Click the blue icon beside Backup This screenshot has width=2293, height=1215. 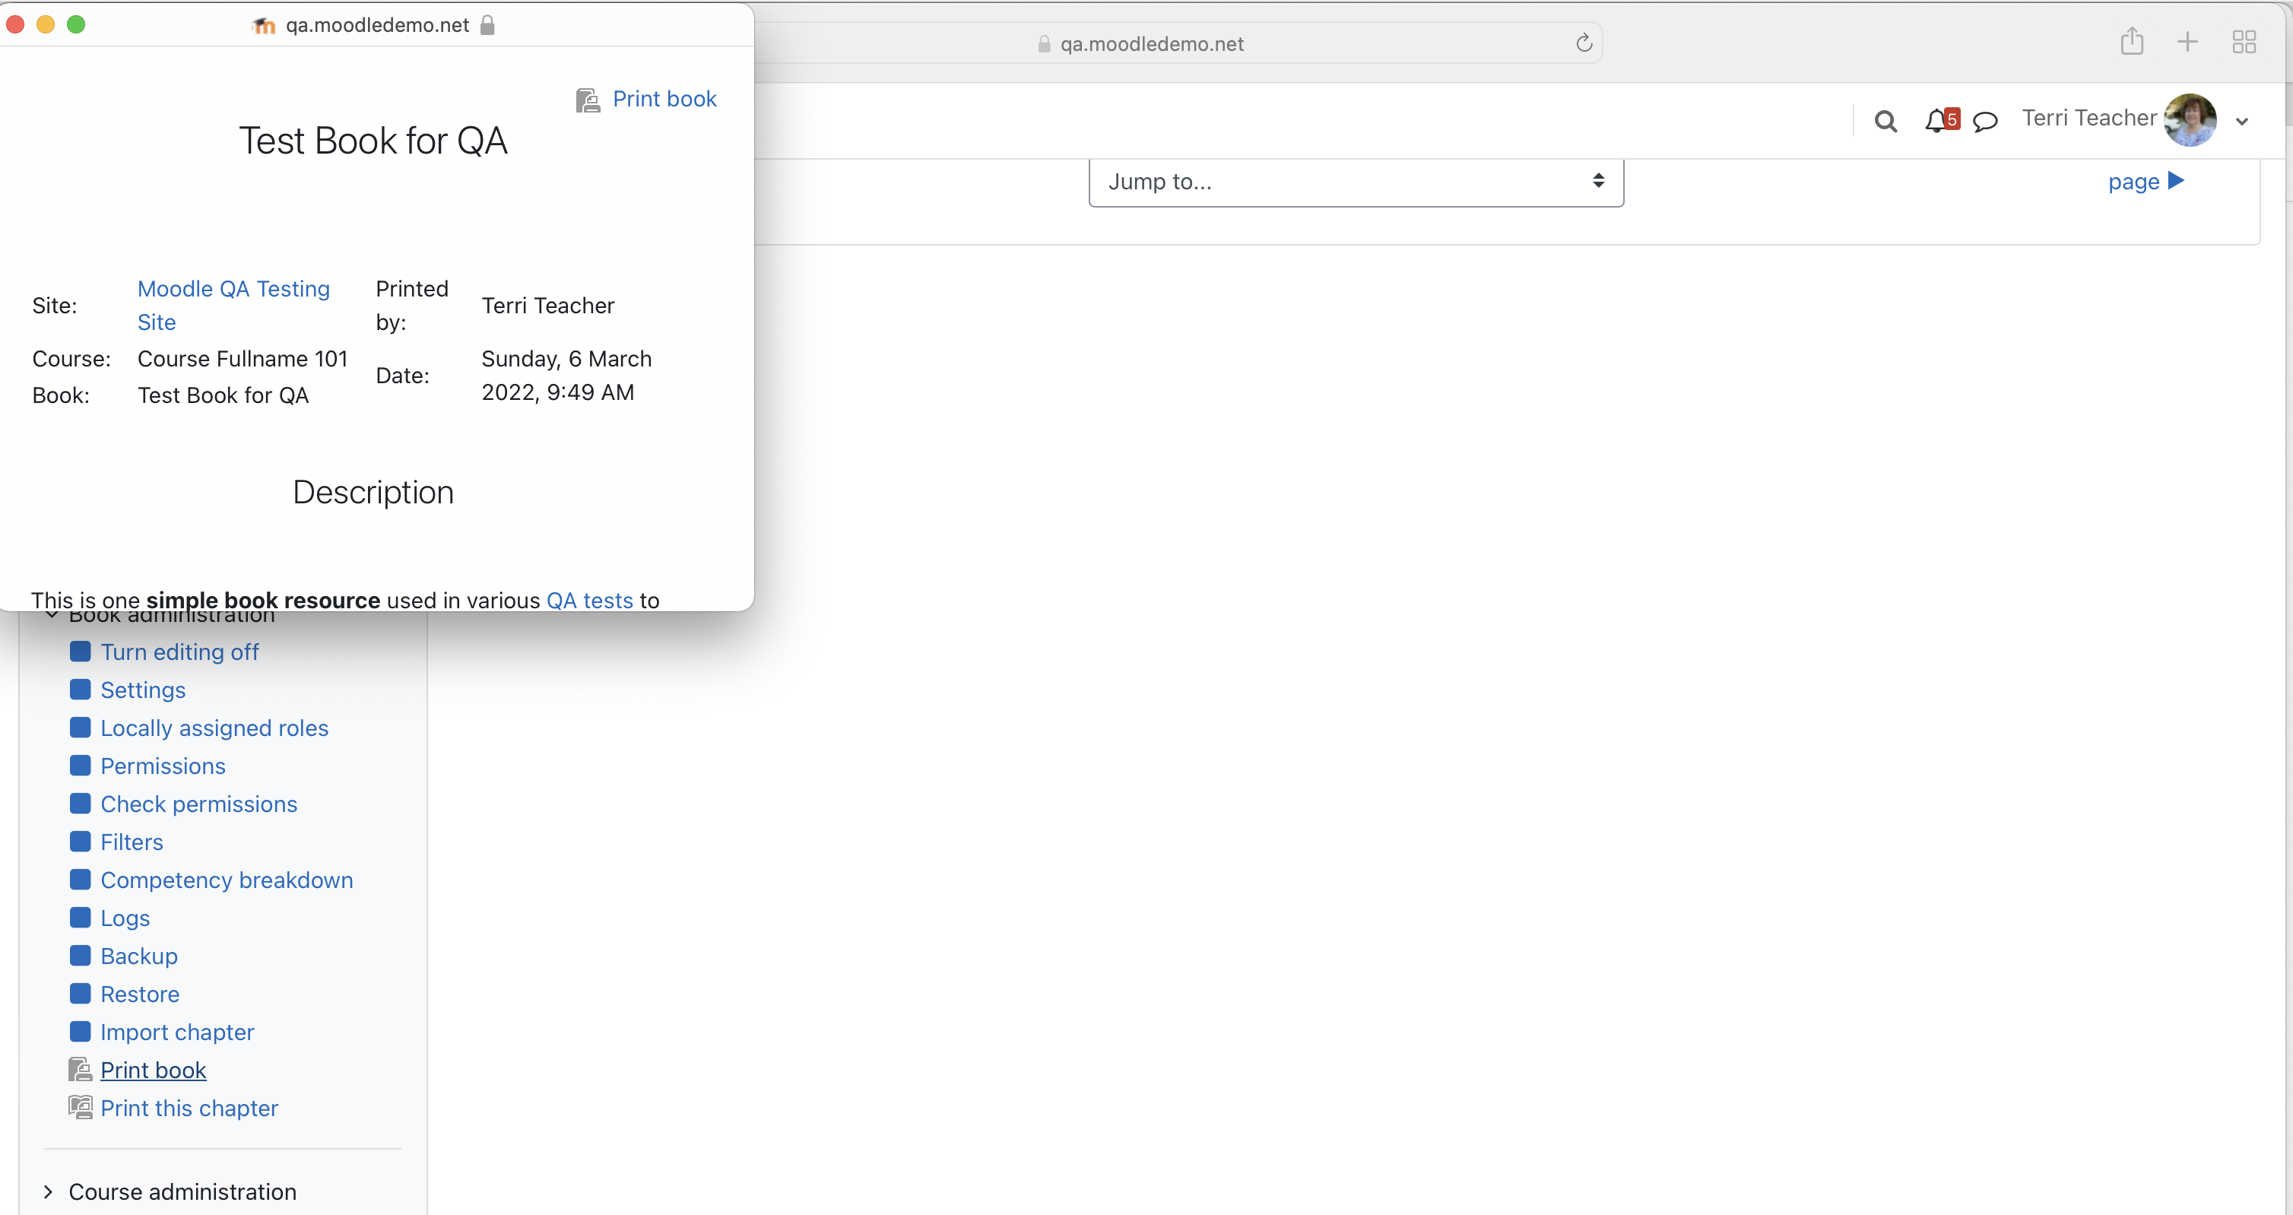click(80, 955)
